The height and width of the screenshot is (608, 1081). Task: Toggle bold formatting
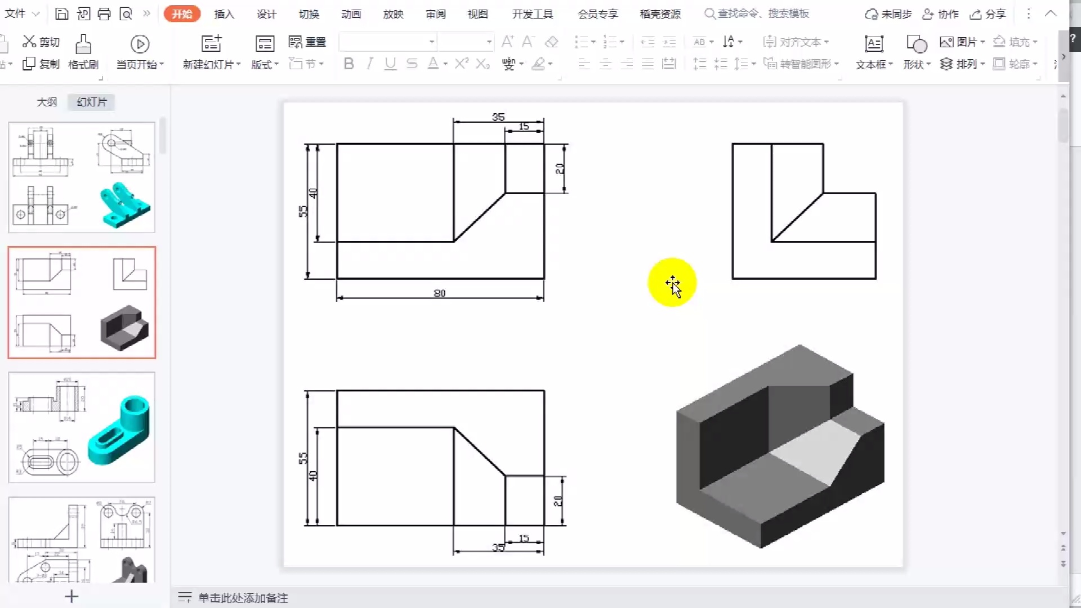[x=349, y=64]
